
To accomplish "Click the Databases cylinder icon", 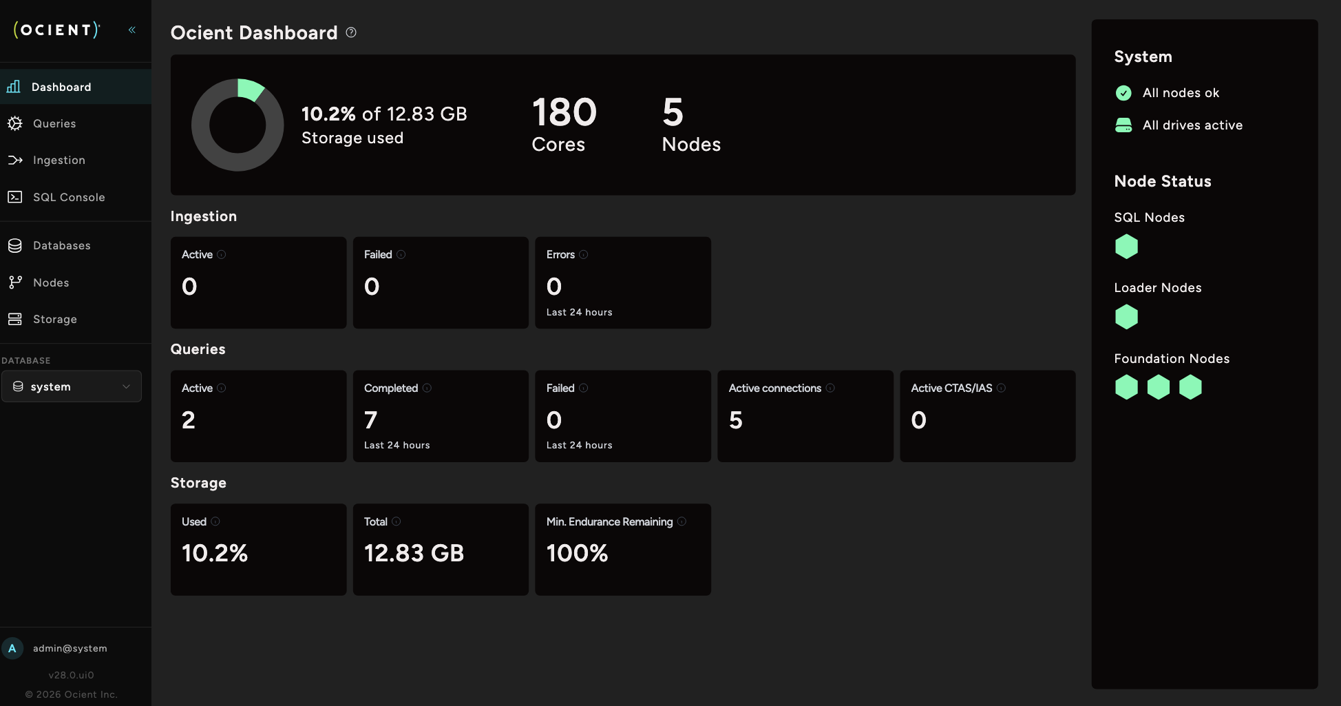I will [15, 245].
